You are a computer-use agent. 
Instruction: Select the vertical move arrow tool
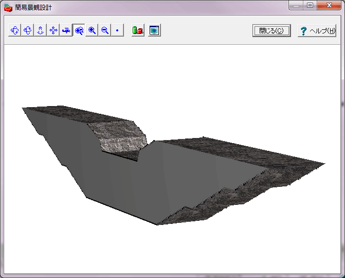(x=40, y=30)
